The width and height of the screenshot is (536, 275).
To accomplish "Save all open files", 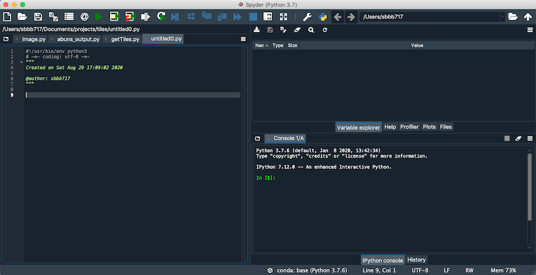I will (54, 16).
